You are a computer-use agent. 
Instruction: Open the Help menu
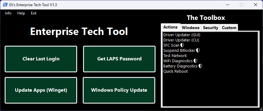click(x=21, y=13)
